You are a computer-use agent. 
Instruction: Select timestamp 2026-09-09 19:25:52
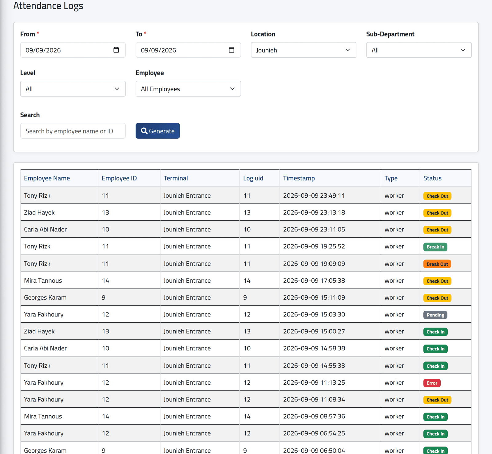coord(314,246)
